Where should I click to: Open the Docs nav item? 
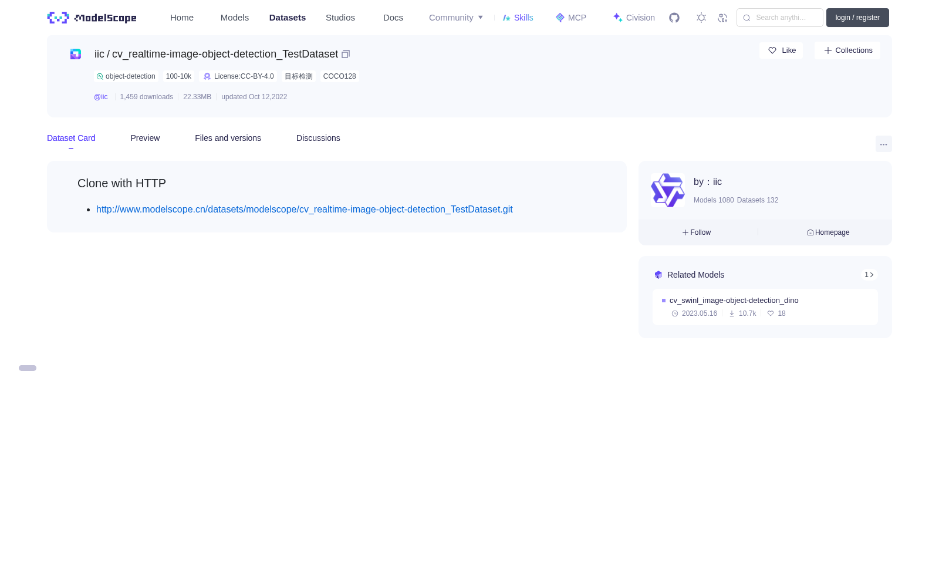click(393, 18)
